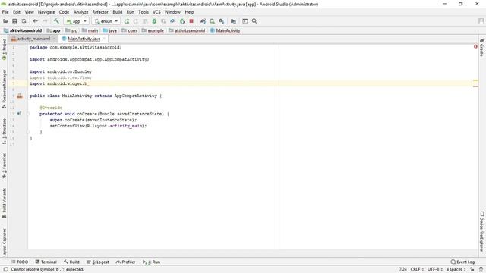Close the MainActivity.java tab

(104, 39)
